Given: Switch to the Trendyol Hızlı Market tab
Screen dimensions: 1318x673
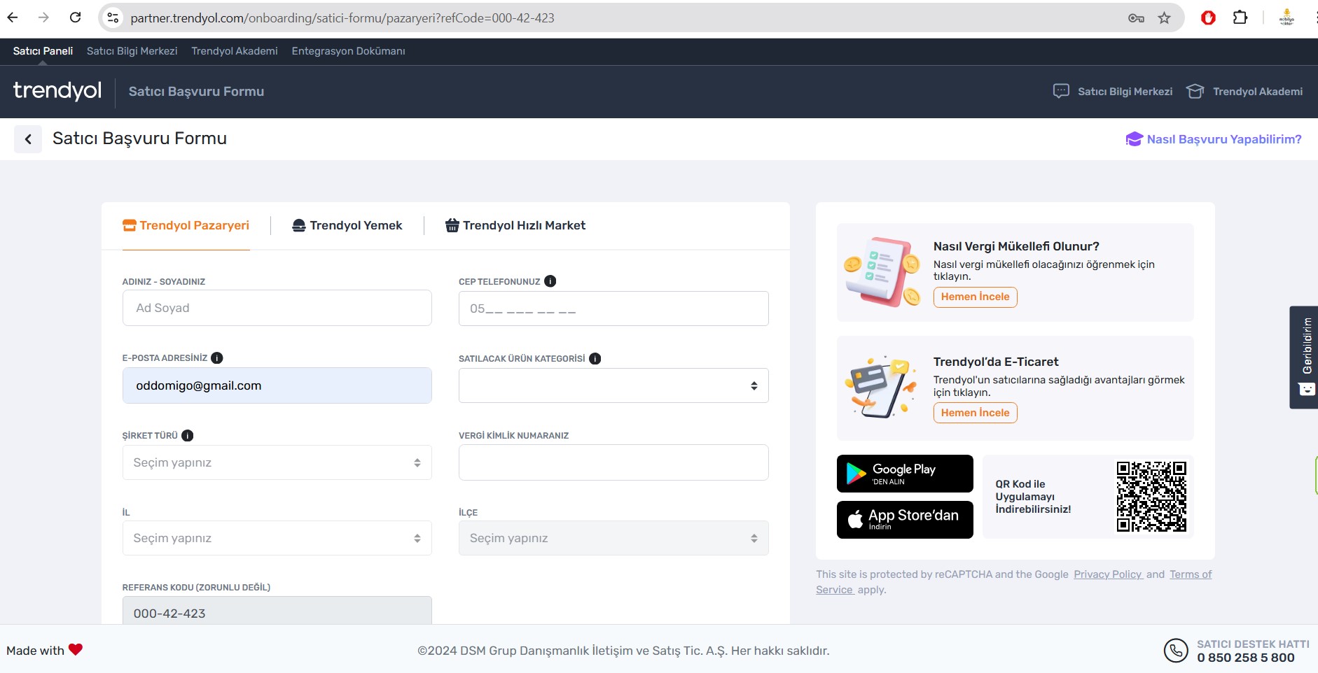Looking at the screenshot, I should click(515, 225).
